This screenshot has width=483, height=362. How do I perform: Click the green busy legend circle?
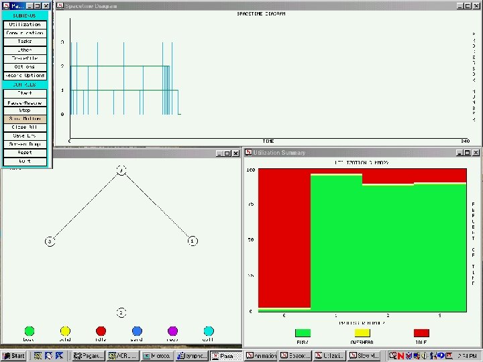pyautogui.click(x=30, y=331)
